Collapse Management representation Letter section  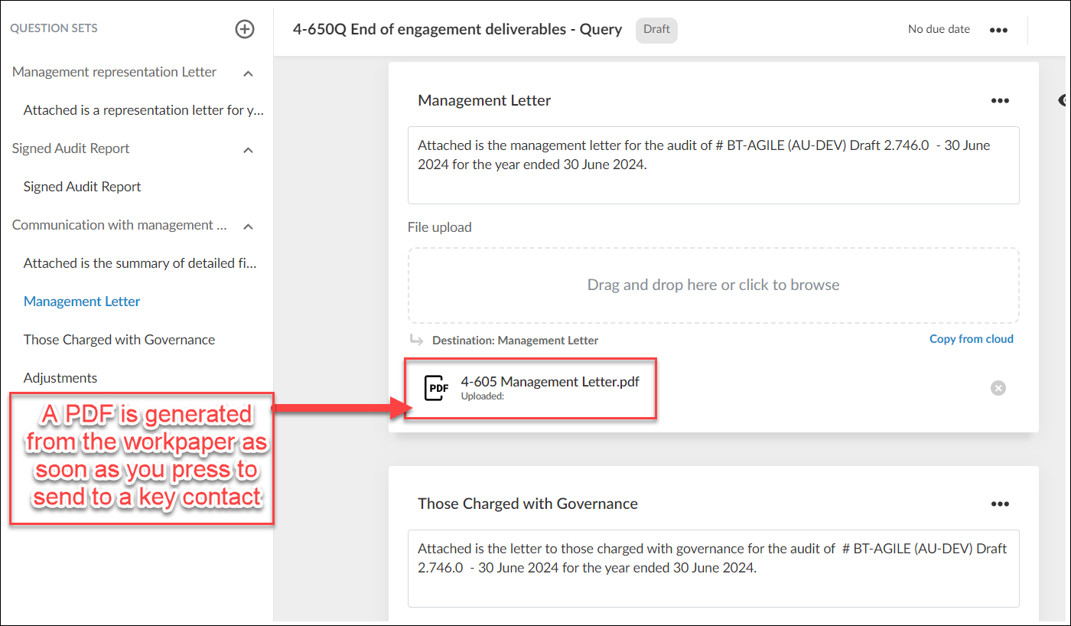(x=248, y=73)
